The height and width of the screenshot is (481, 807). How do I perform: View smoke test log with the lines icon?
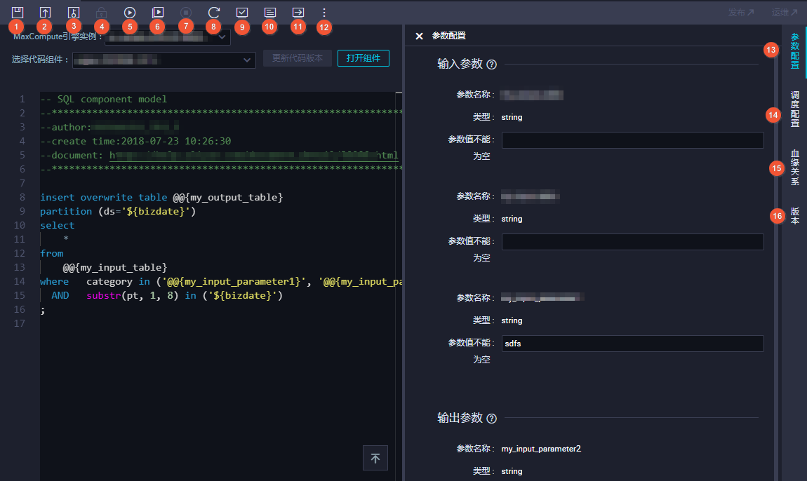[x=270, y=13]
